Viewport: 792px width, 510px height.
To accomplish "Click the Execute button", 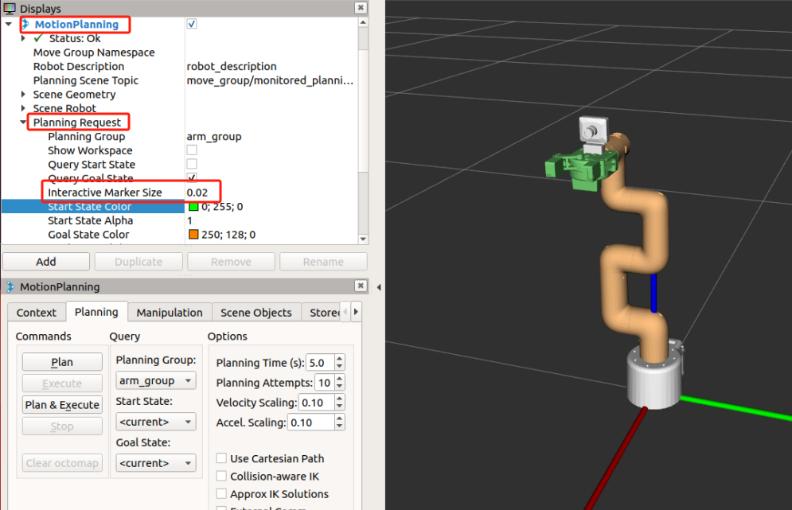I will point(62,383).
